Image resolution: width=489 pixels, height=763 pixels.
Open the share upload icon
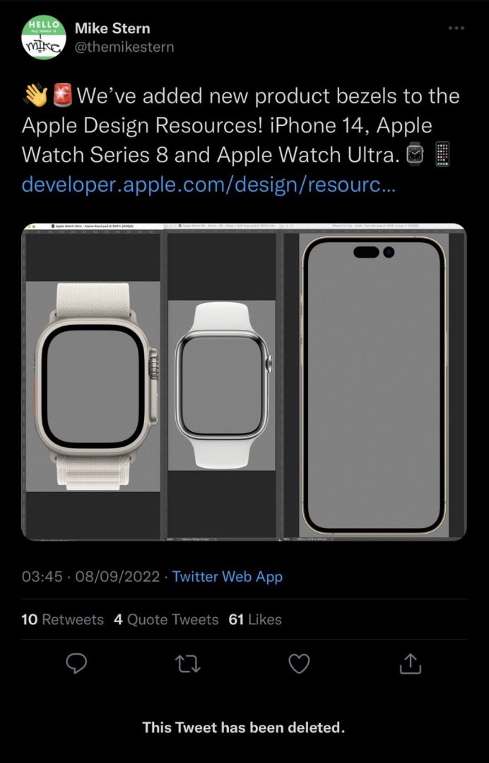[410, 664]
